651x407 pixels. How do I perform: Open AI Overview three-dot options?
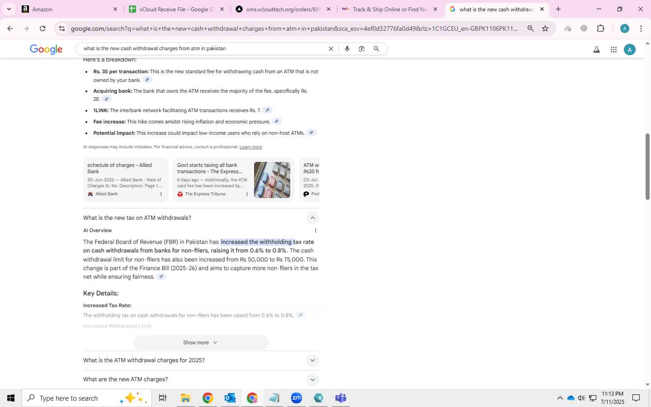click(x=315, y=231)
